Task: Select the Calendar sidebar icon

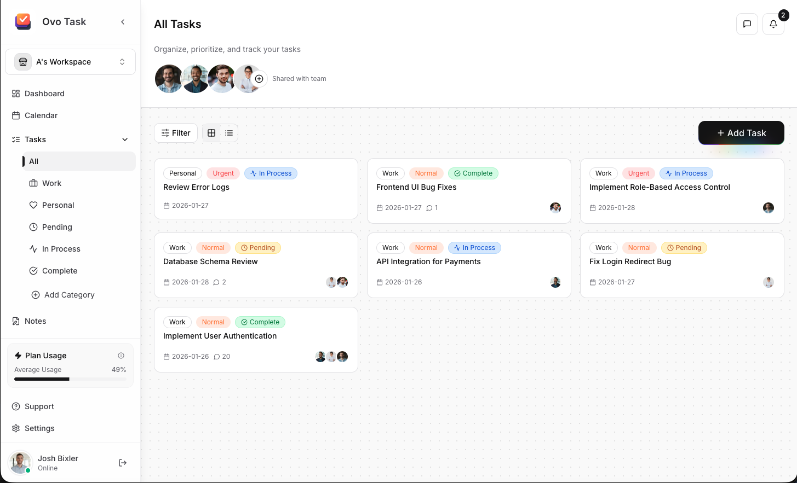Action: 15,115
